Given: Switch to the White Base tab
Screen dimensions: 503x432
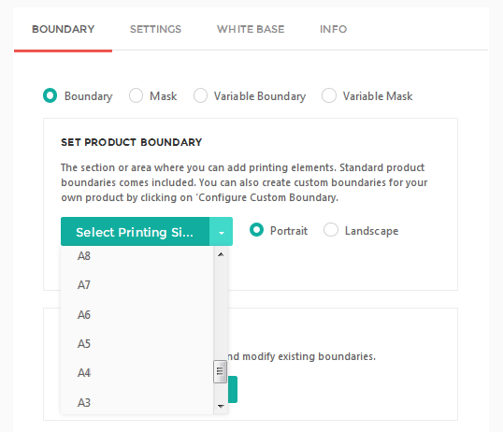Looking at the screenshot, I should (x=251, y=29).
